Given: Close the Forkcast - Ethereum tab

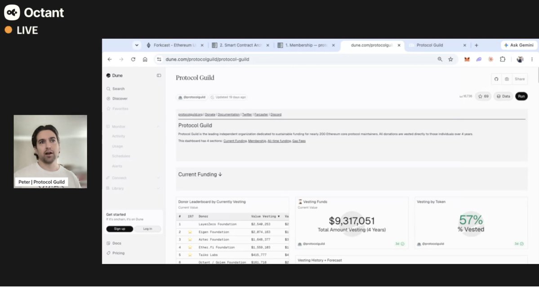Looking at the screenshot, I should (x=202, y=45).
